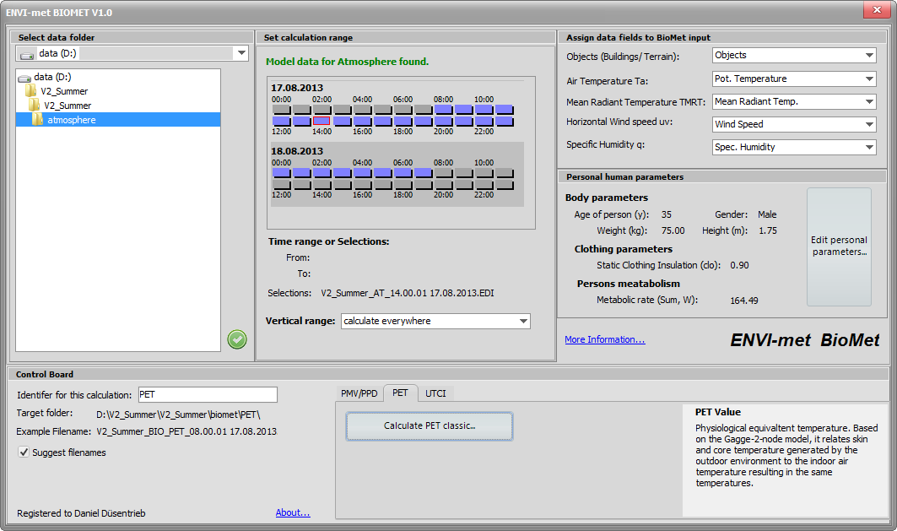Image resolution: width=897 pixels, height=531 pixels.
Task: Open the Horizontal Wind speed dropdown
Action: click(869, 125)
